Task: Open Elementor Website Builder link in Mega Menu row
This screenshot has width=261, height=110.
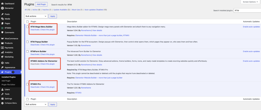Action: [99, 35]
